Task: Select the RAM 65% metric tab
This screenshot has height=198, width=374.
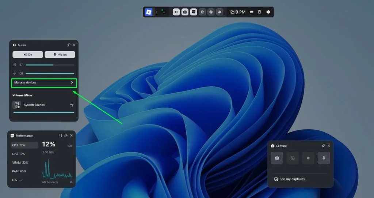Action: point(24,171)
